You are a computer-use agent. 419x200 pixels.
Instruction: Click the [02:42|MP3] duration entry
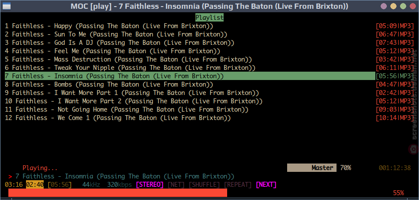pos(395,93)
